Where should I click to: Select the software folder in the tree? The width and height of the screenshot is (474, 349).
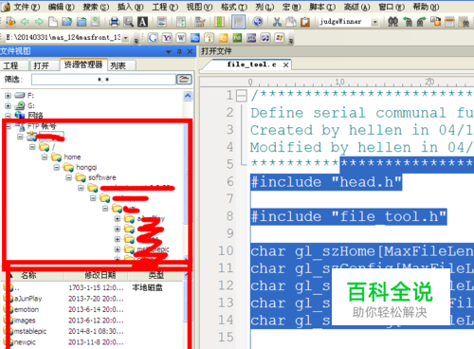[101, 177]
